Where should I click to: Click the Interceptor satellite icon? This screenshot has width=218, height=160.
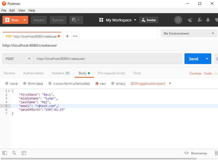click(x=190, y=20)
